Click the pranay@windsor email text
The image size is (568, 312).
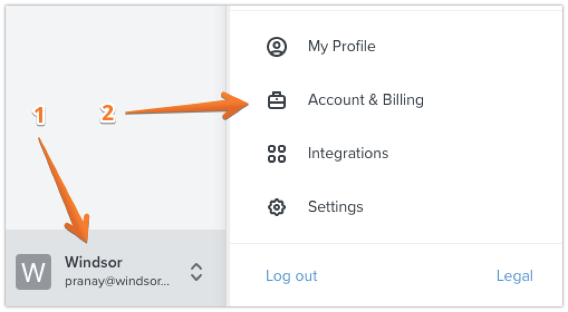click(x=117, y=281)
